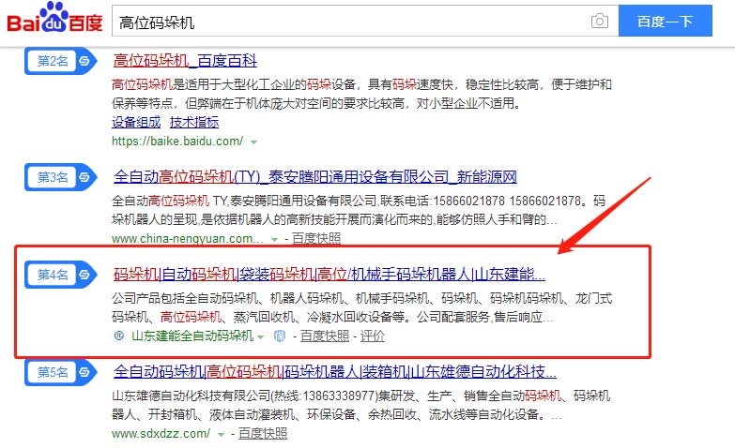This screenshot has height=448, width=735.
Task: Open the dropdown arrow after 山东建能全自动码垛机
Action: point(261,336)
